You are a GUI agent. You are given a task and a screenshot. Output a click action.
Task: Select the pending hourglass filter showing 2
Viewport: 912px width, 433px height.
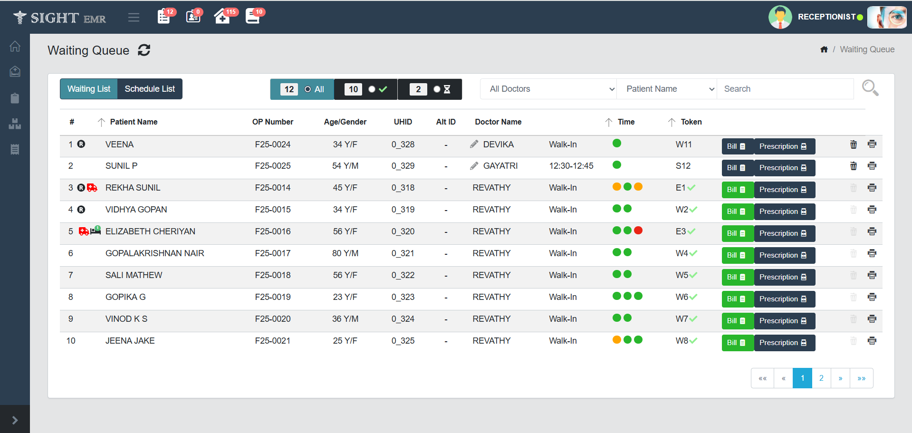click(437, 89)
